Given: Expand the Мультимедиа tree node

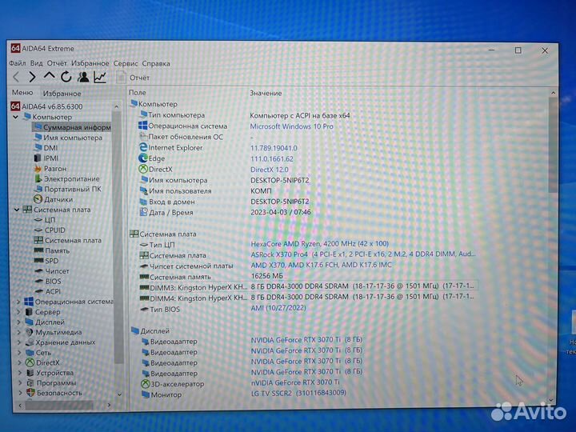Looking at the screenshot, I should (x=19, y=332).
